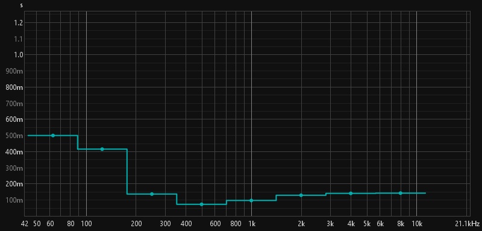Click the 1.2 seconds axis label
482x231 pixels.
(19, 23)
